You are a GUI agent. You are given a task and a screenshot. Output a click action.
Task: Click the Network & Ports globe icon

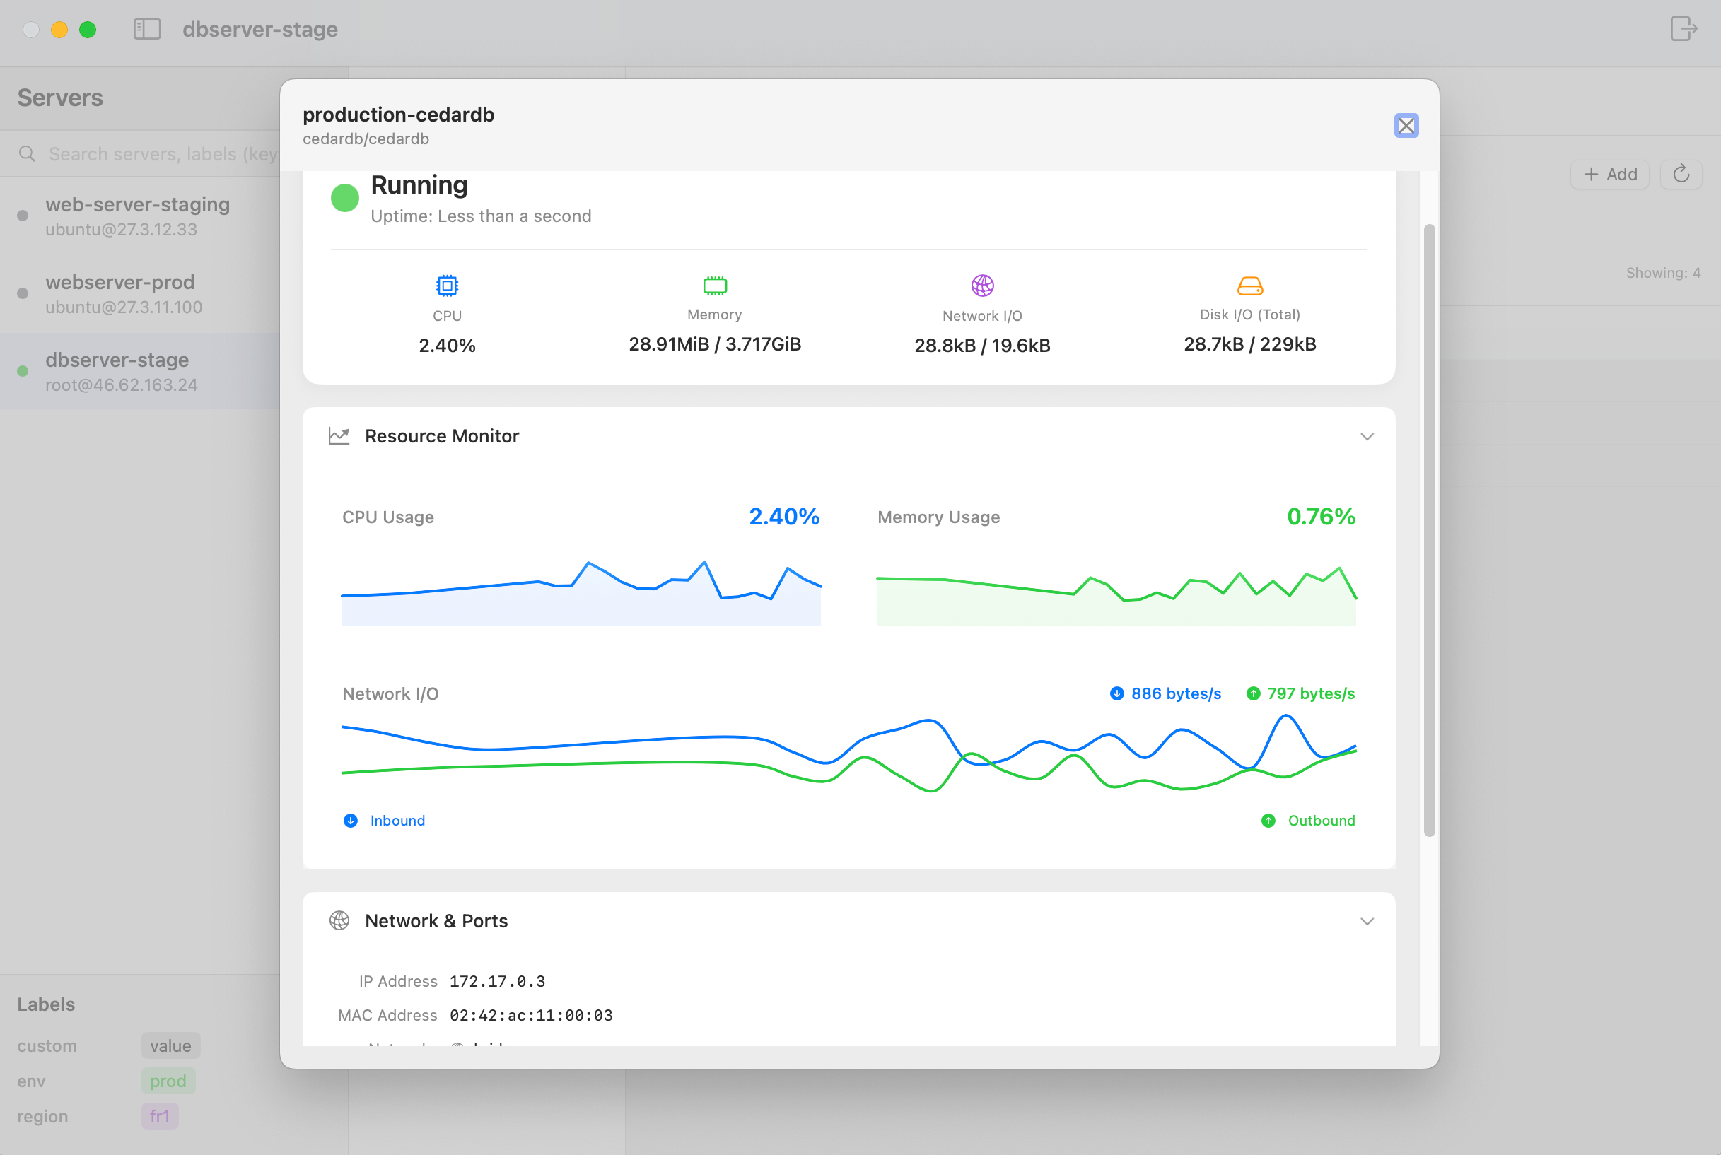tap(339, 921)
